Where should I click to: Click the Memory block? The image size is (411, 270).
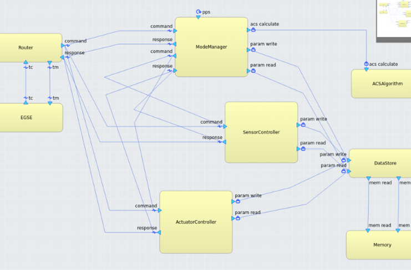pos(382,245)
